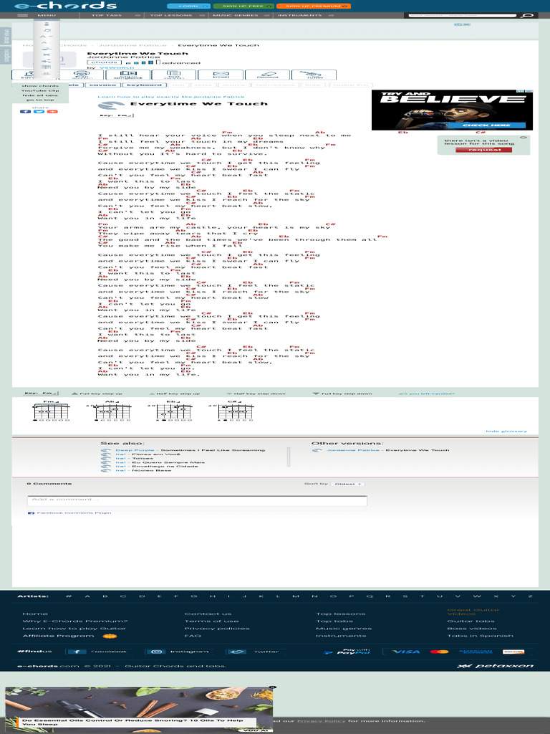Click the See also list scrollbar
This screenshot has height=734, width=550.
tap(289, 457)
